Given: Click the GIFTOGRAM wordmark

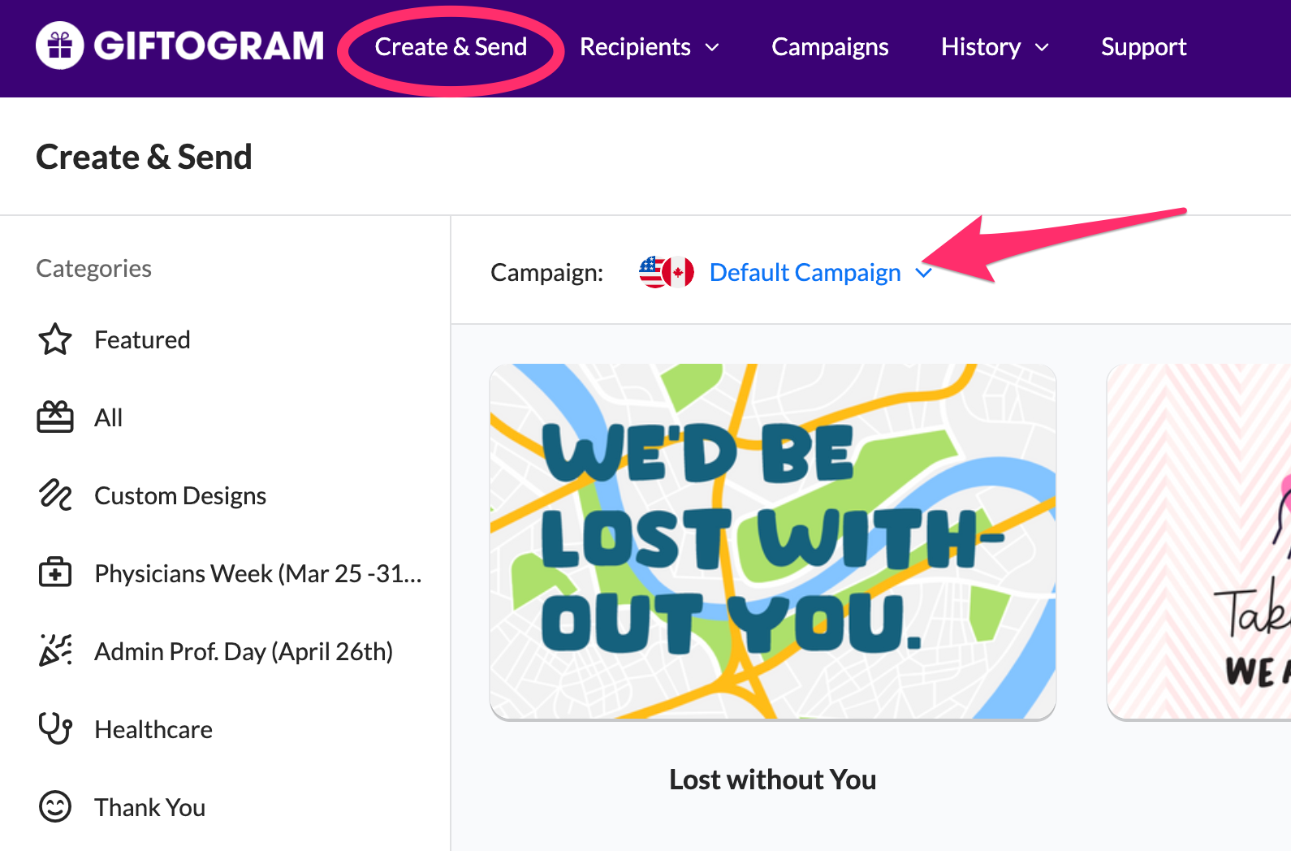Looking at the screenshot, I should [209, 46].
